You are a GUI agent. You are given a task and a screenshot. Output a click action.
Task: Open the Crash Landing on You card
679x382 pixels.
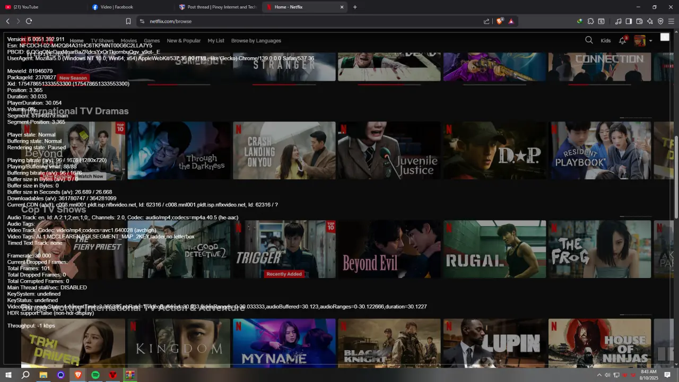pyautogui.click(x=284, y=151)
